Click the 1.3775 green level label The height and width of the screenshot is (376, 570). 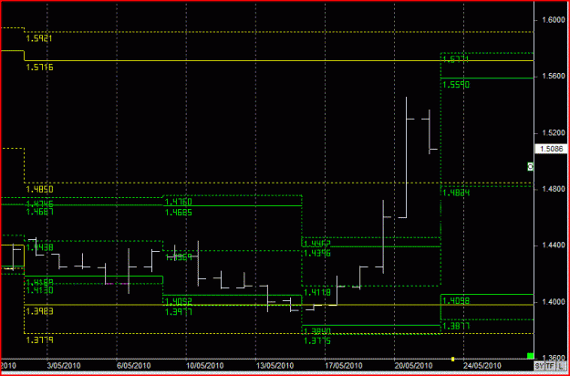(x=317, y=341)
